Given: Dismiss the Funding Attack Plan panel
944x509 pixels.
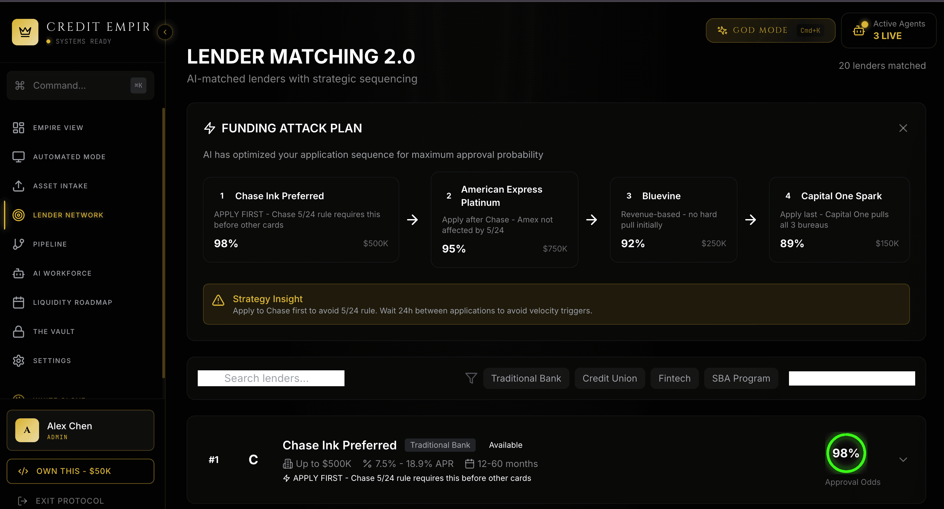Looking at the screenshot, I should coord(903,128).
